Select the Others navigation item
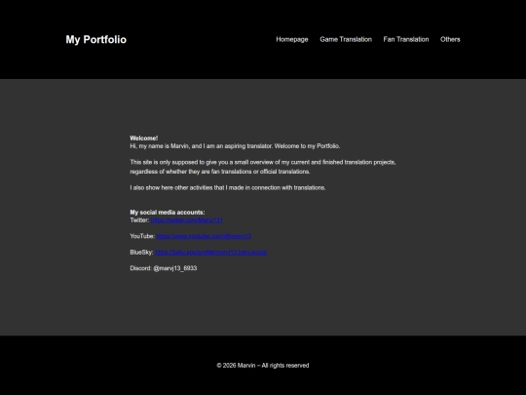Viewport: 526px width, 395px height. [450, 39]
